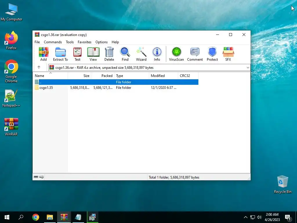The width and height of the screenshot is (297, 223).
Task: Click the installer icon in taskbar
Action: pos(93,217)
